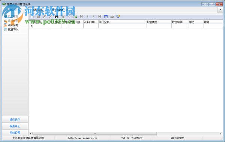Click the blue window toolbar icon
The image size is (225, 142).
point(106,16)
